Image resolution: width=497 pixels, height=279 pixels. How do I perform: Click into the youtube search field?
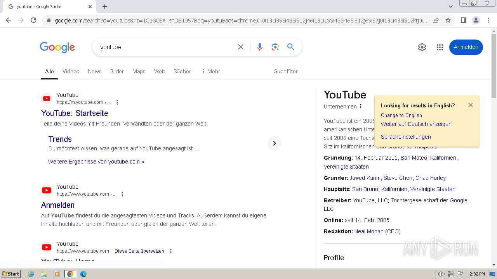tap(165, 47)
